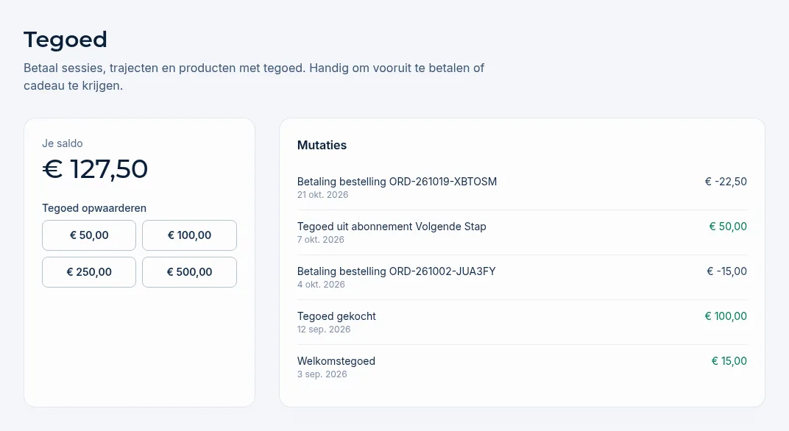Click the green € 50,00 mutation amount
Image resolution: width=789 pixels, height=431 pixels.
click(728, 227)
